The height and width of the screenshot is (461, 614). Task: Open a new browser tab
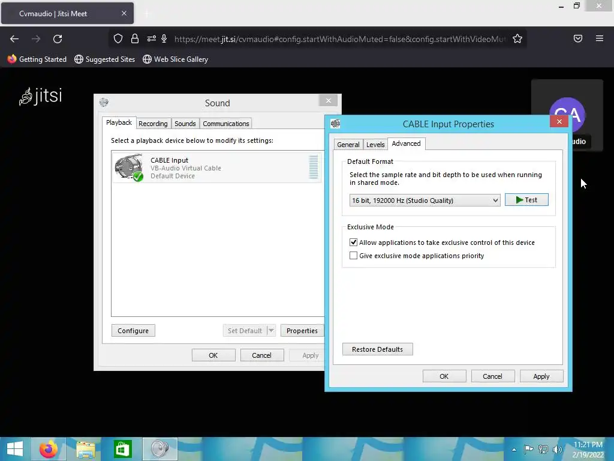pyautogui.click(x=147, y=13)
